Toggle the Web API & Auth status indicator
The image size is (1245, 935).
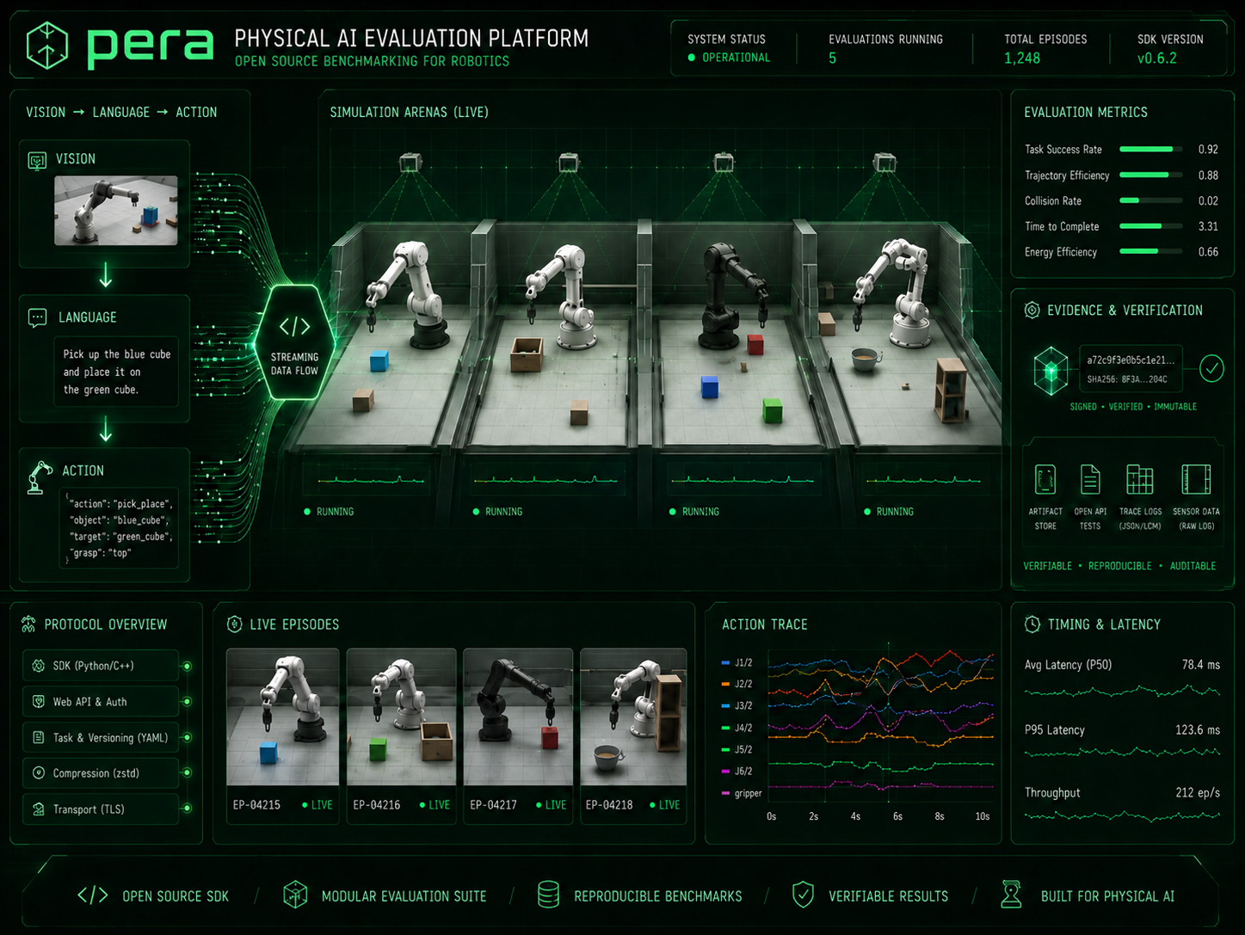point(187,702)
